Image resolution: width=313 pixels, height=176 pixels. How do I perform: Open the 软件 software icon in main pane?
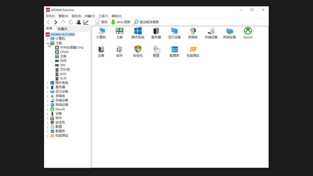tap(119, 52)
